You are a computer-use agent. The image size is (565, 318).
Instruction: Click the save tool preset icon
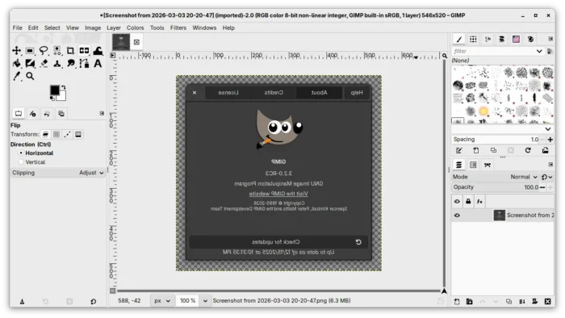22,301
